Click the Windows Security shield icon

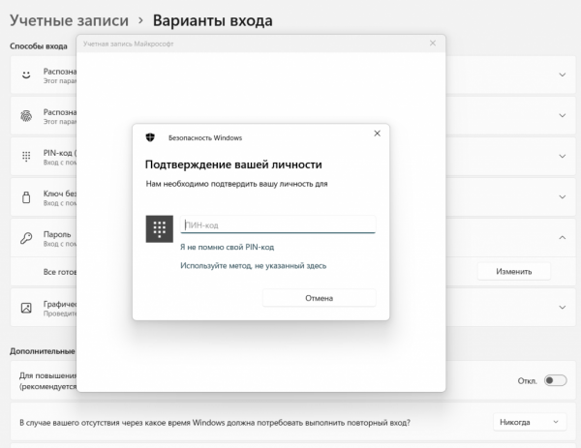pos(150,137)
